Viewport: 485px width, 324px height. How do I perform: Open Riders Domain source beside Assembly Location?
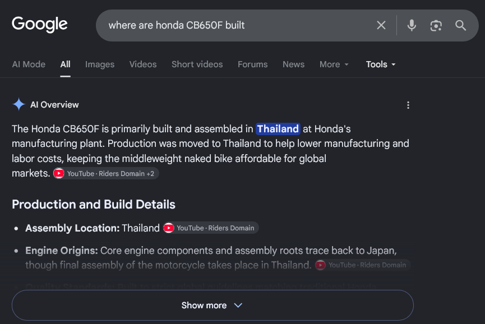(211, 228)
